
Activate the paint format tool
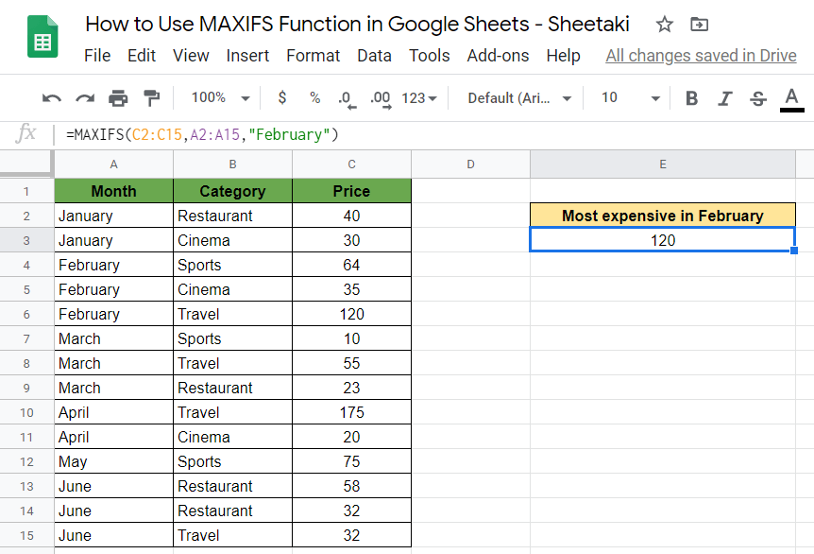coord(151,97)
